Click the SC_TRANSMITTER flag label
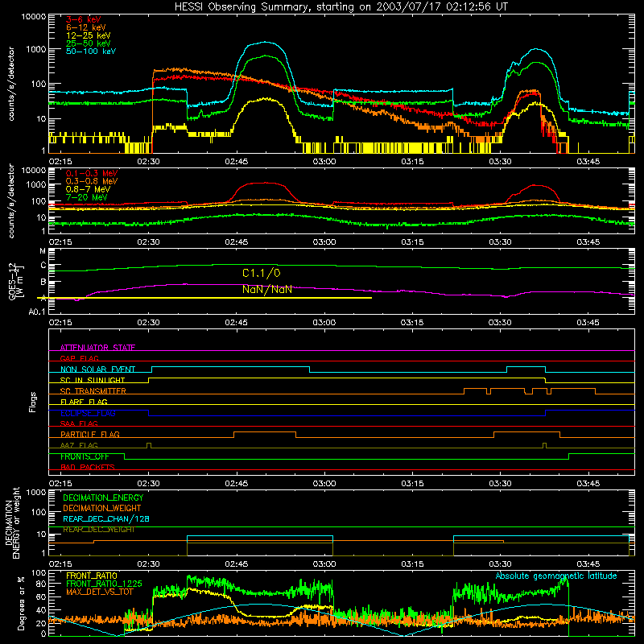The image size is (644, 644). (x=93, y=391)
